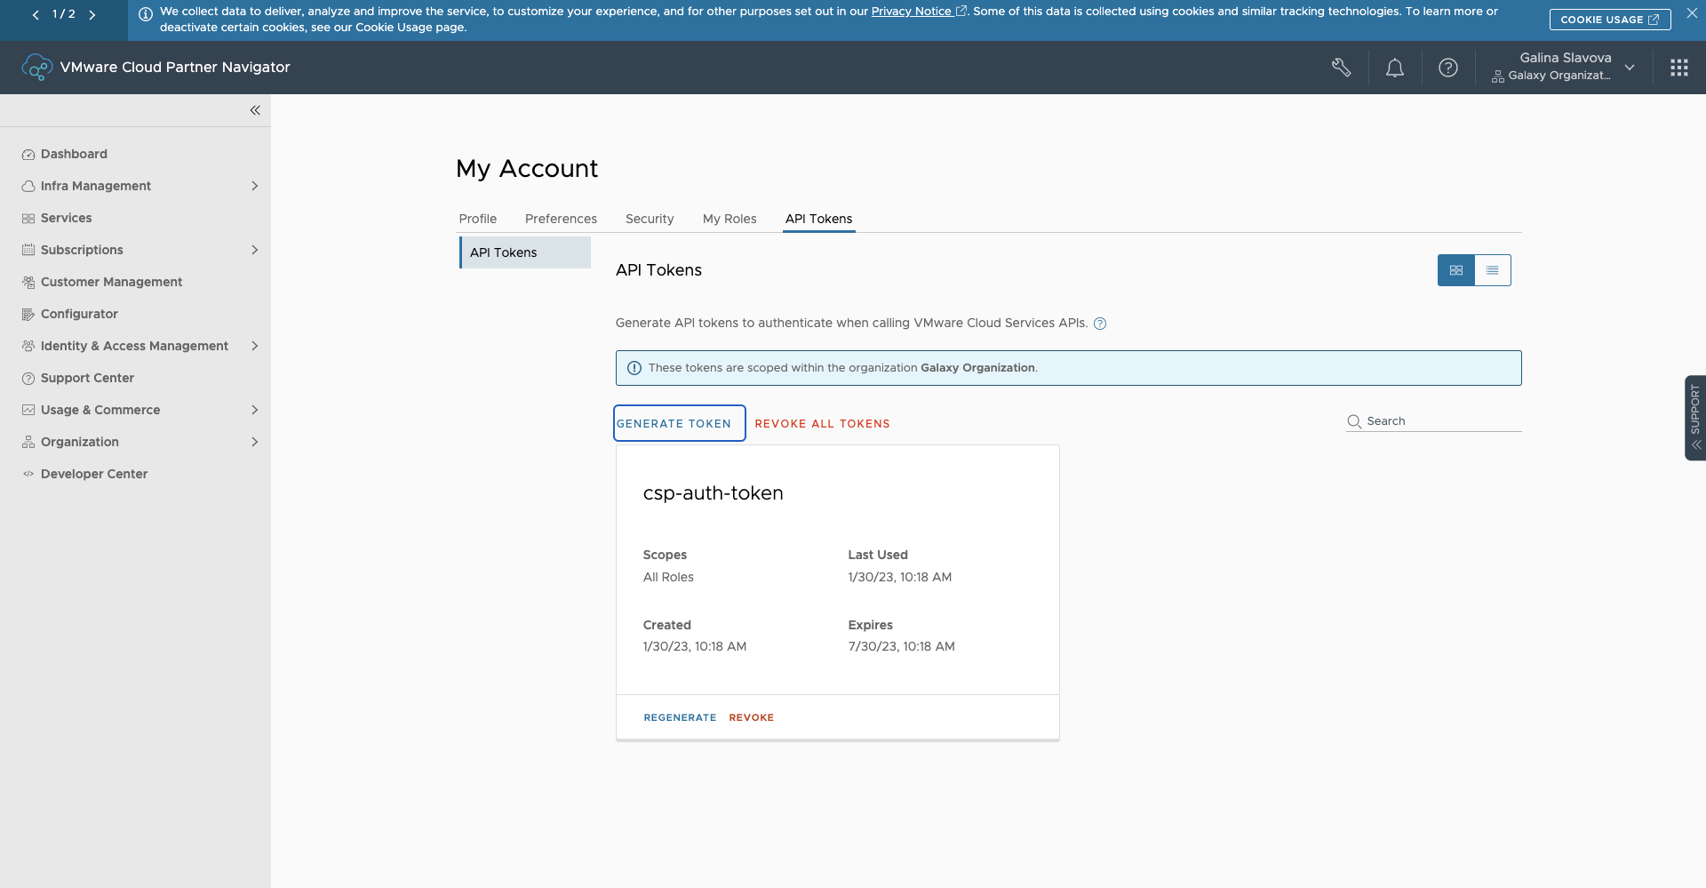Viewport: 1706px width, 888px height.
Task: Switch to the Security tab
Action: [x=650, y=219]
